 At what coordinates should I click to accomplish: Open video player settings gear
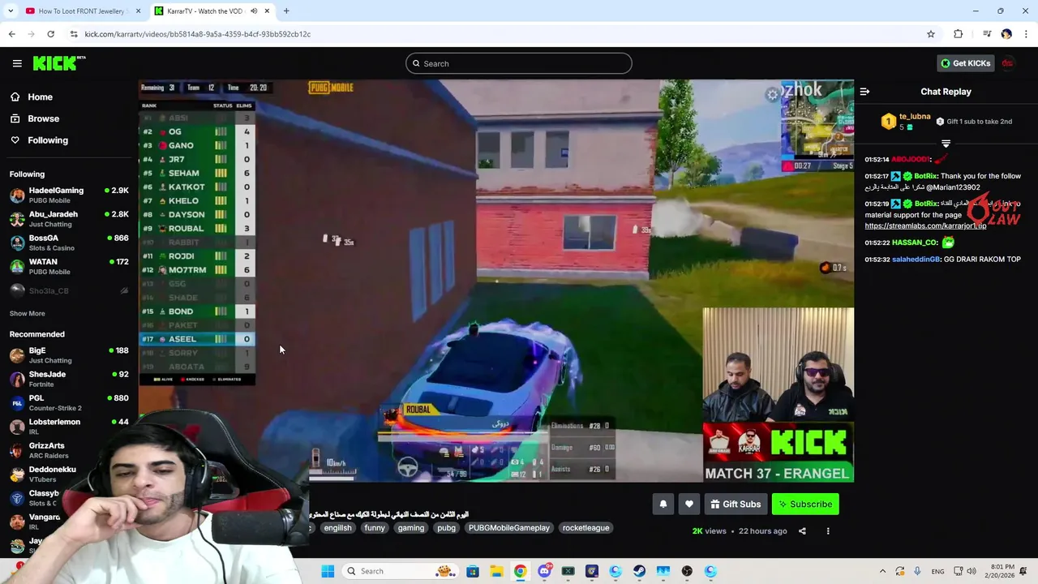772,95
